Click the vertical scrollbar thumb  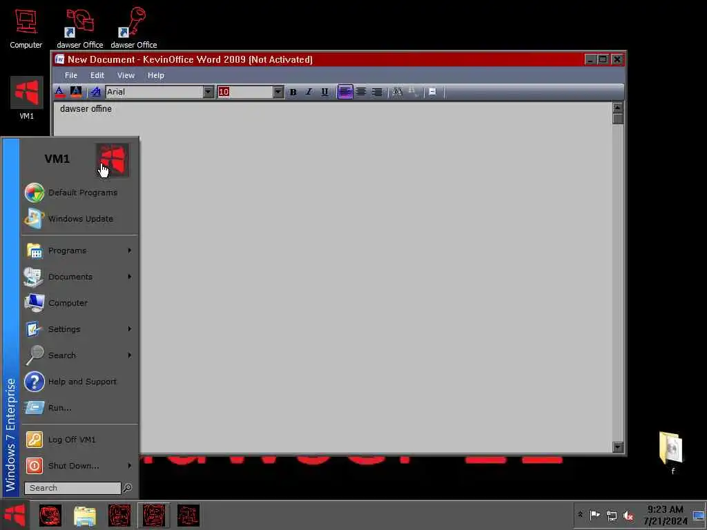[618, 119]
